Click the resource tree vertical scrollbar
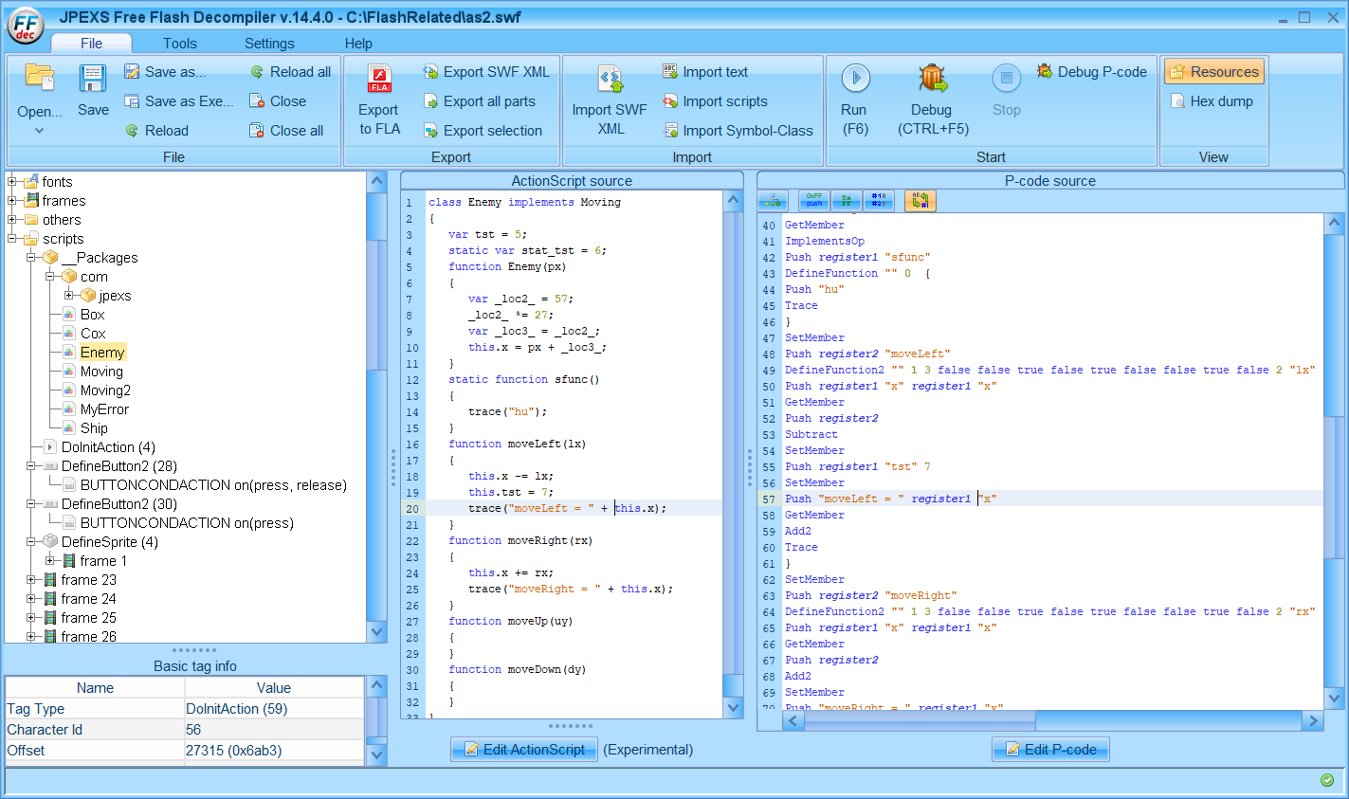 click(376, 408)
